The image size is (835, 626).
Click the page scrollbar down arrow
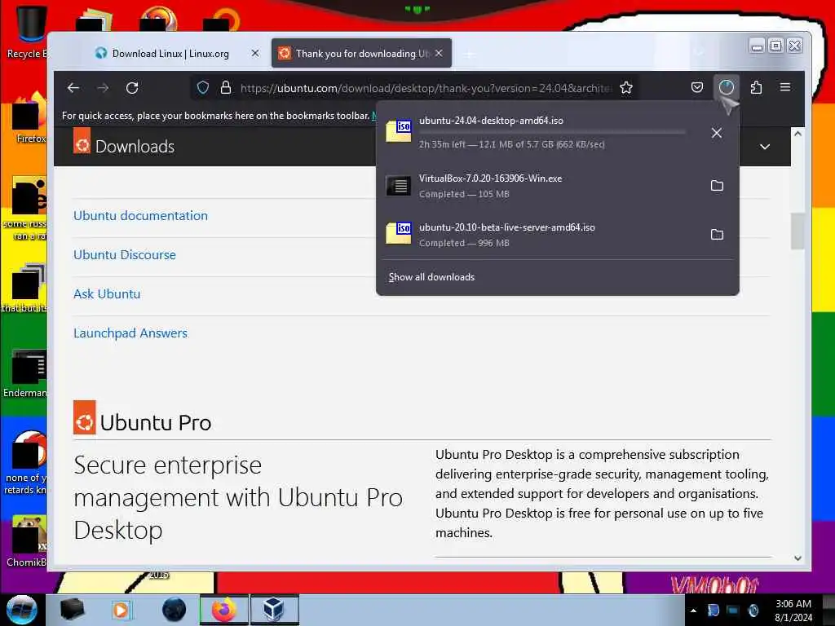(x=797, y=558)
